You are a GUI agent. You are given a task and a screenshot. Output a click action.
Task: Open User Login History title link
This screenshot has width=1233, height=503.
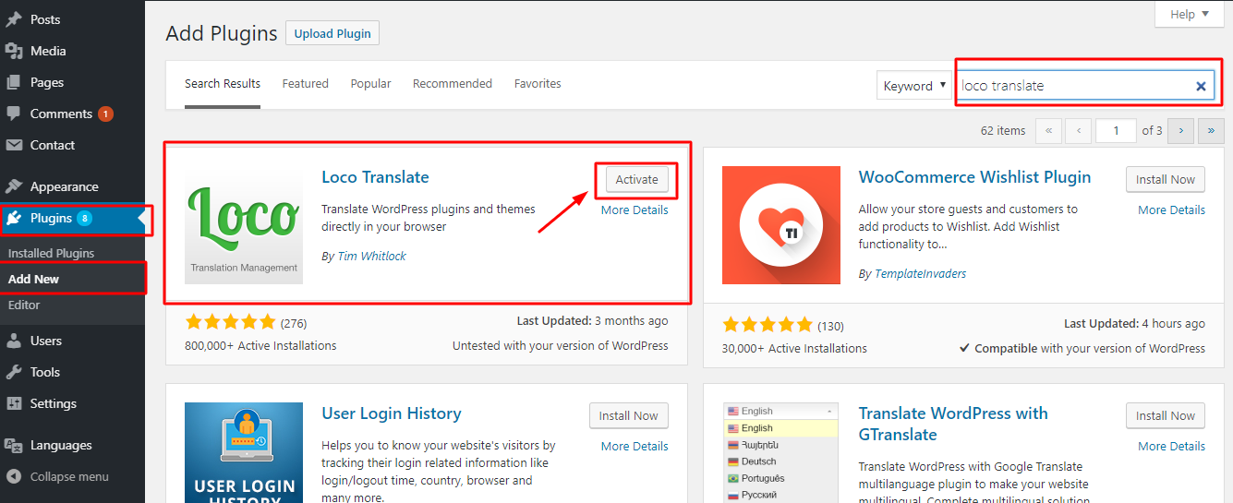(x=392, y=413)
